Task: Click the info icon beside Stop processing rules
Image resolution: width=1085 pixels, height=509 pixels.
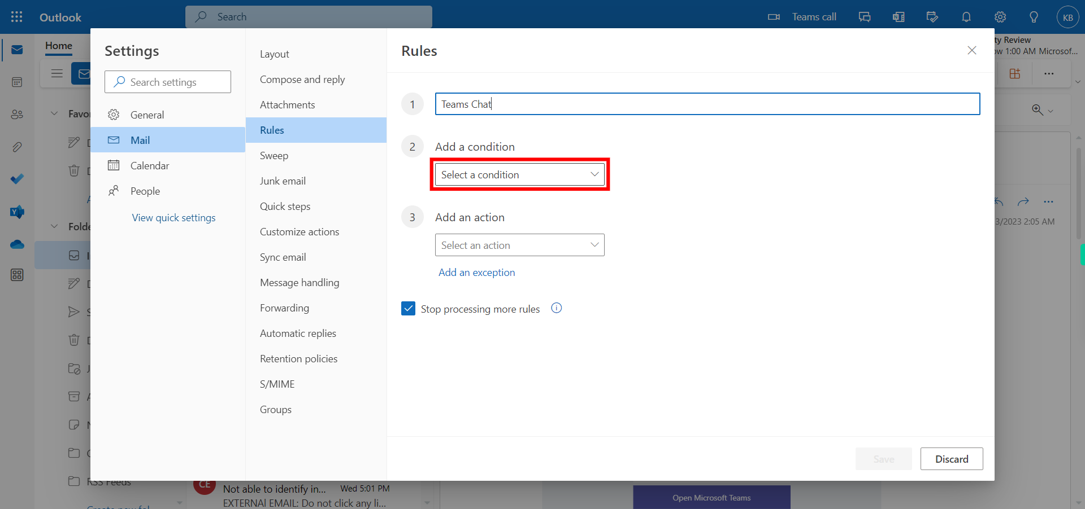Action: click(x=557, y=308)
